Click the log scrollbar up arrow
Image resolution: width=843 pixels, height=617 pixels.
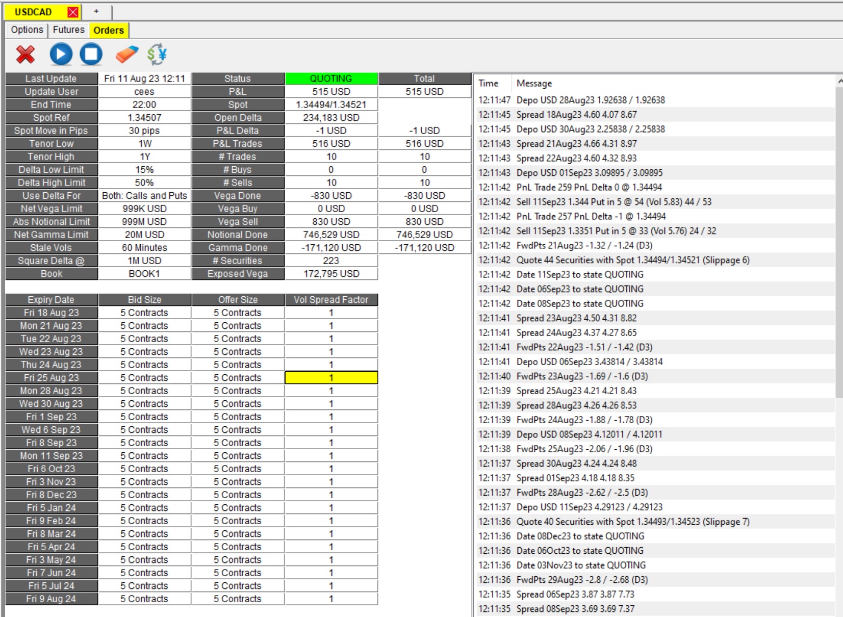tap(839, 81)
